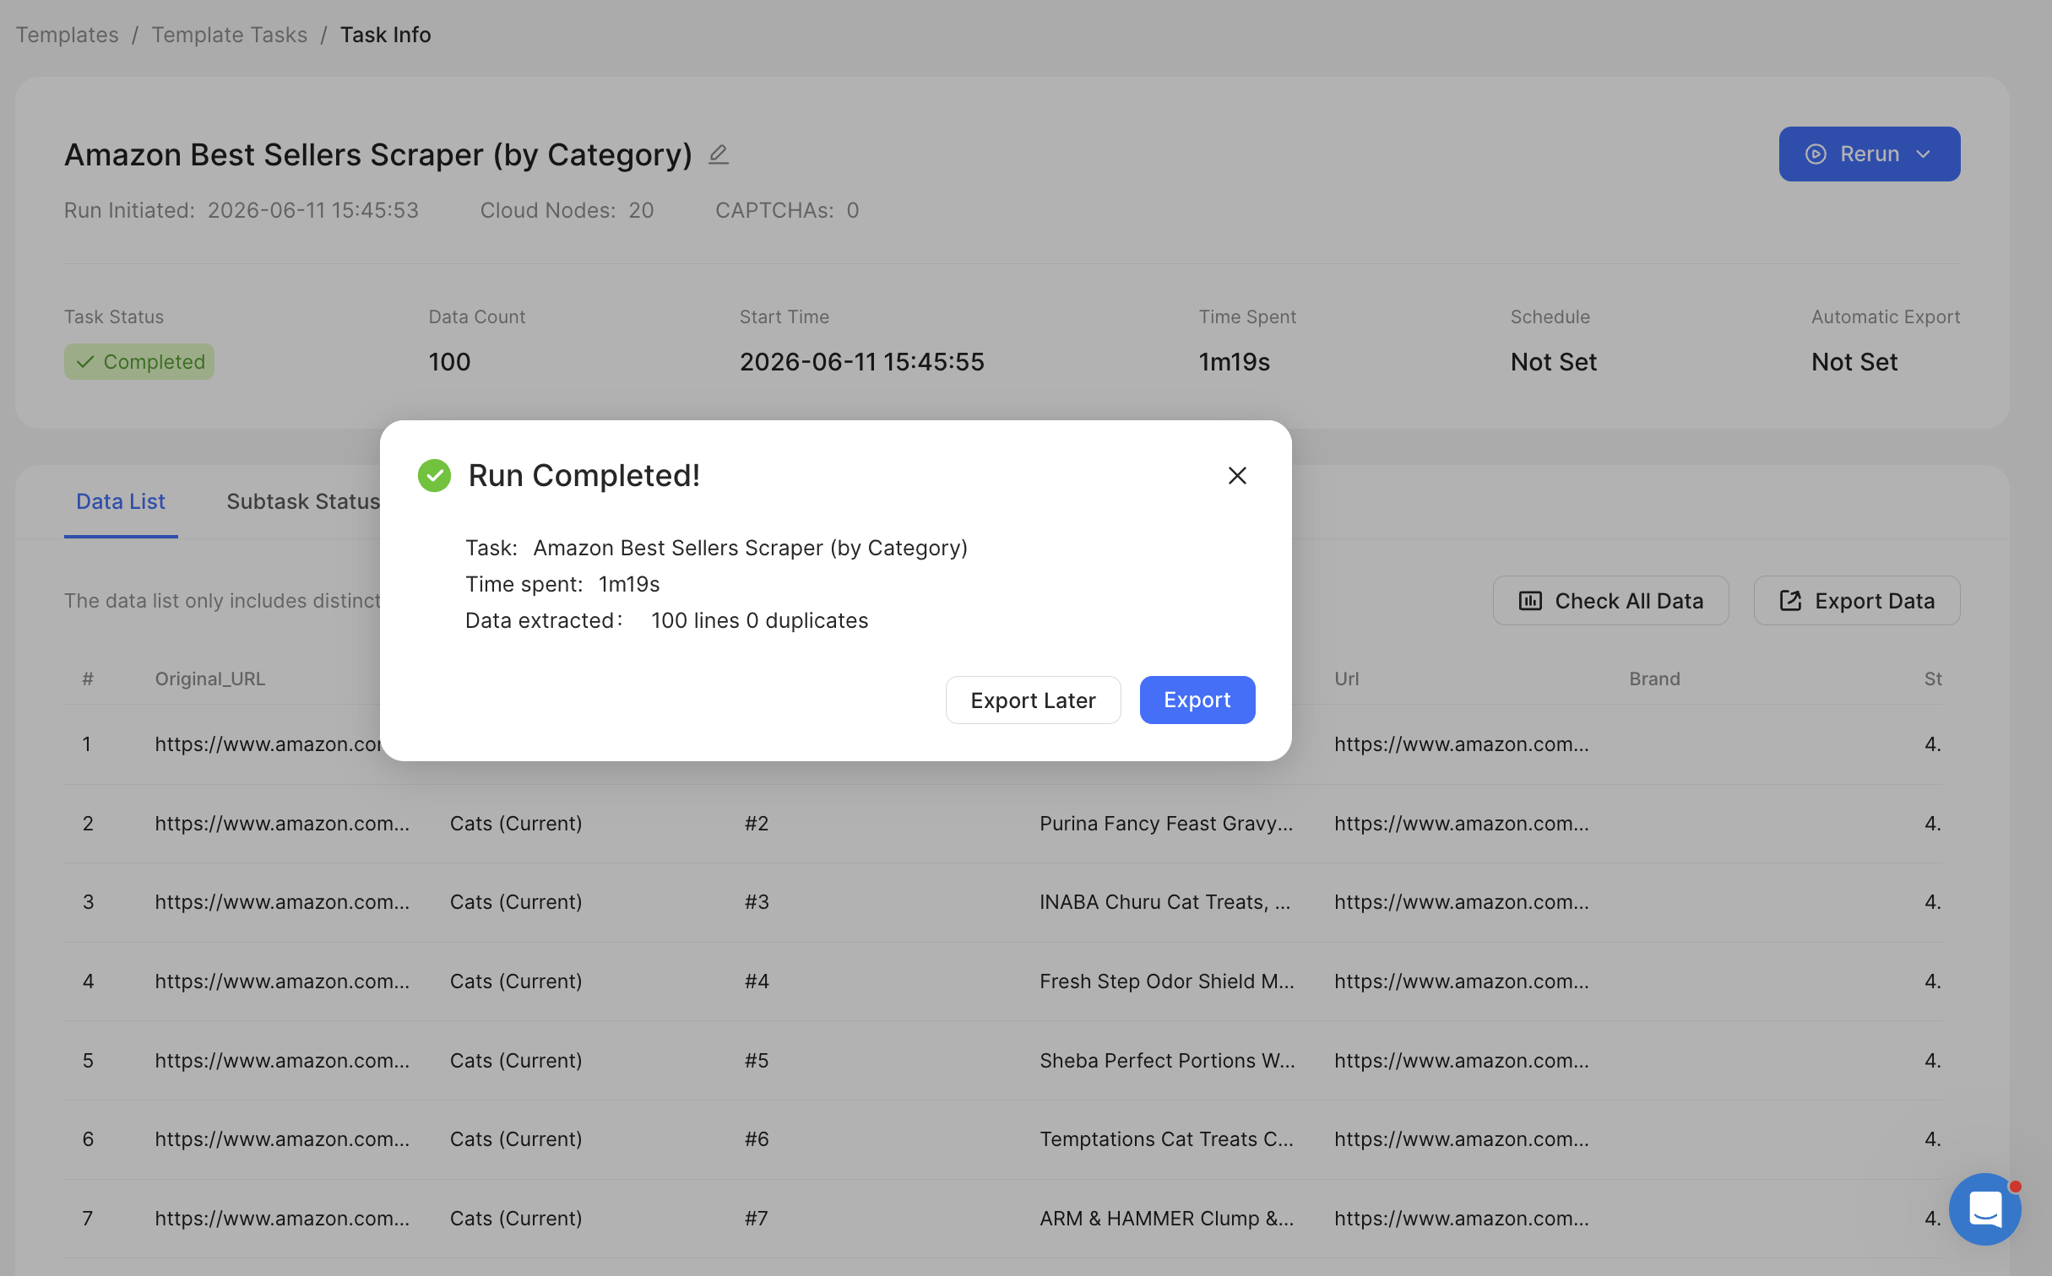Click the Brand column header
2052x1276 pixels.
(x=1654, y=679)
